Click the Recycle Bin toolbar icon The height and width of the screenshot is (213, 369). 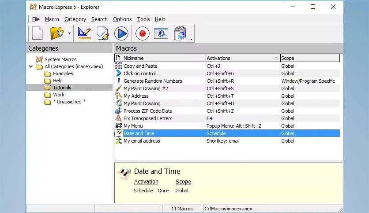(x=180, y=33)
